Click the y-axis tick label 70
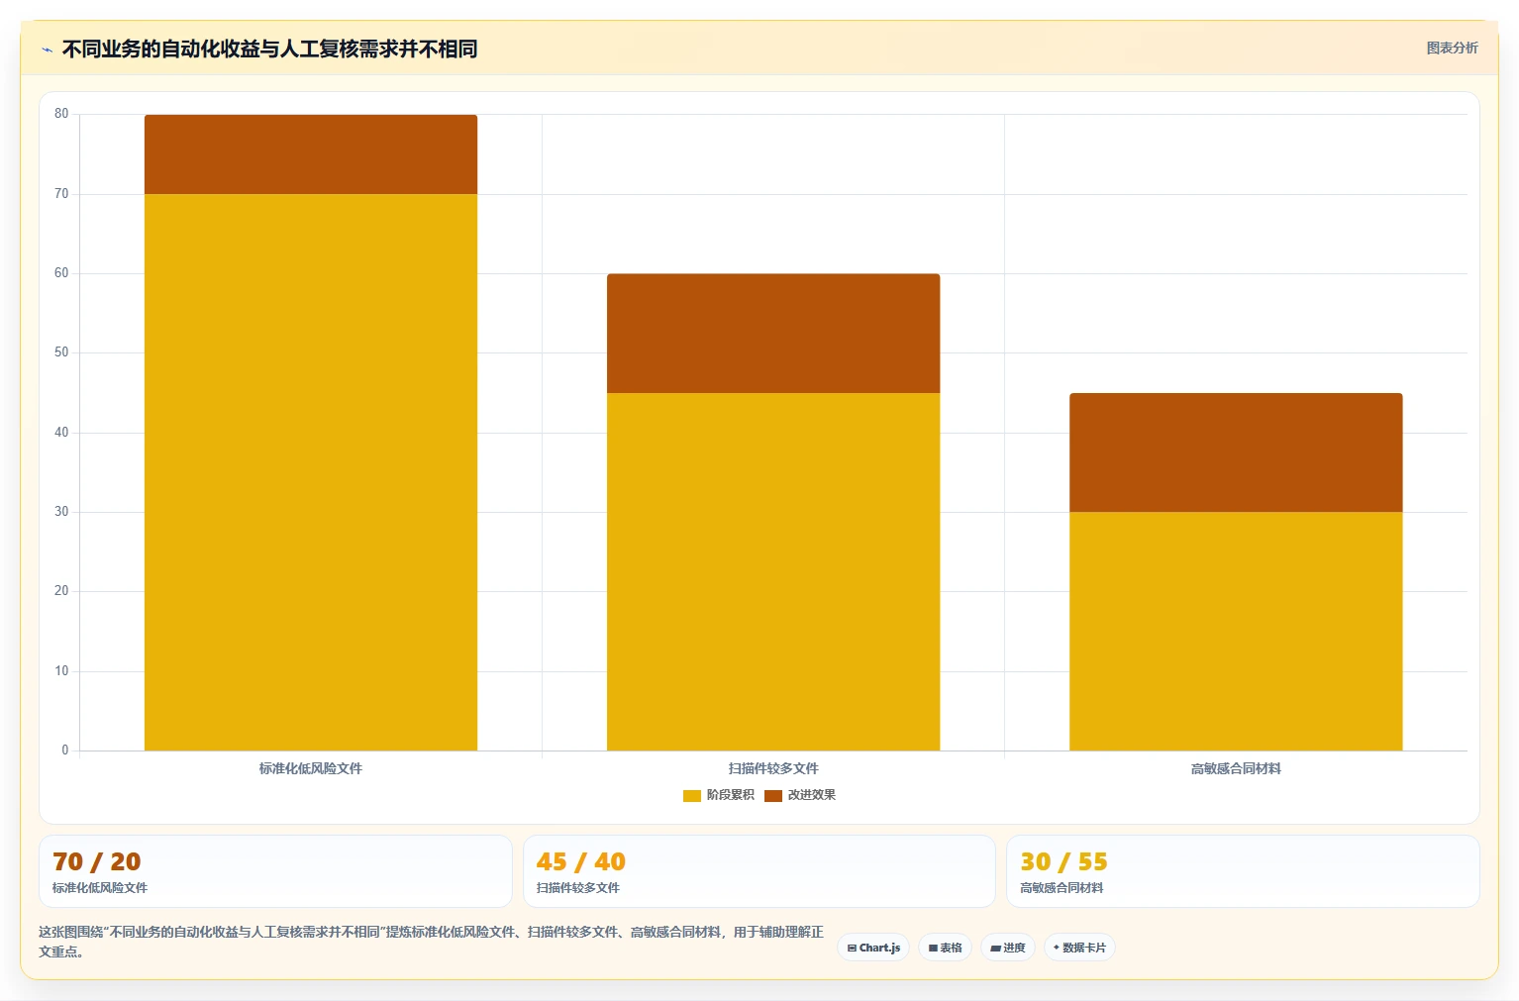1519x1001 pixels. [61, 194]
